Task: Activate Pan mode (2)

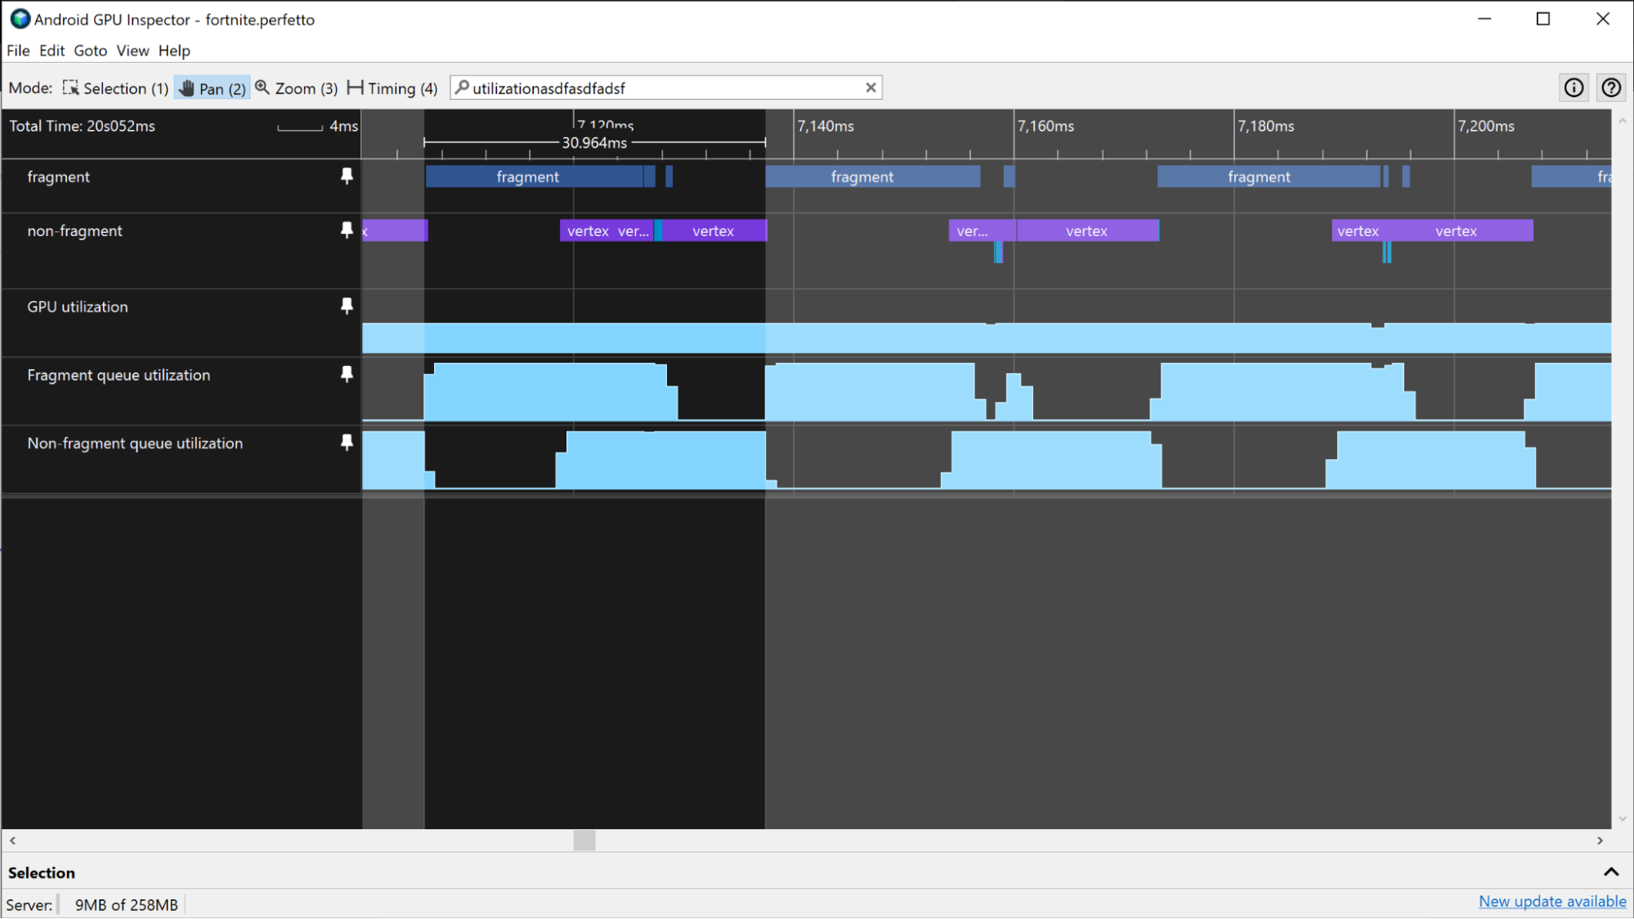Action: (x=208, y=87)
